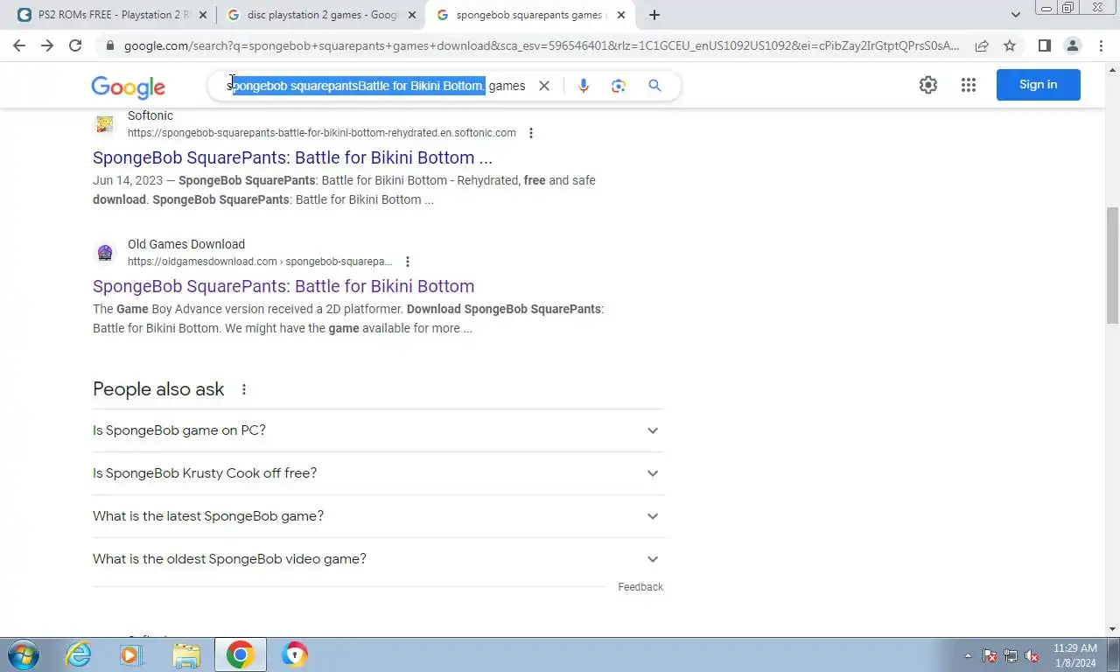
Task: Click the browser address bar URL
Action: [x=542, y=45]
